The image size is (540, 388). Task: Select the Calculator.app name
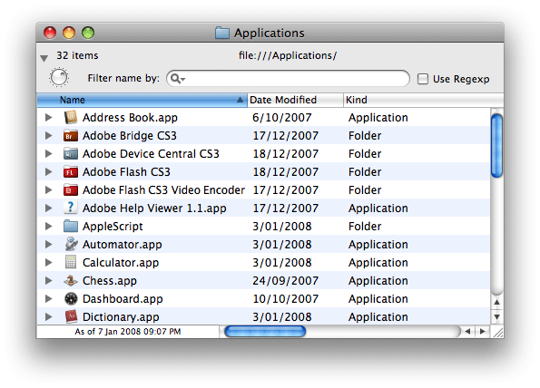[x=121, y=263]
